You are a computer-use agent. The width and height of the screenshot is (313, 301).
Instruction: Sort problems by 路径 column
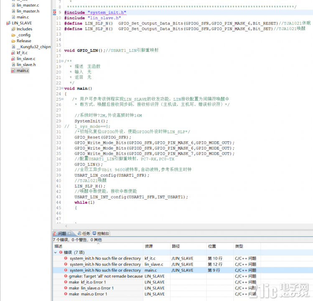click(188, 246)
